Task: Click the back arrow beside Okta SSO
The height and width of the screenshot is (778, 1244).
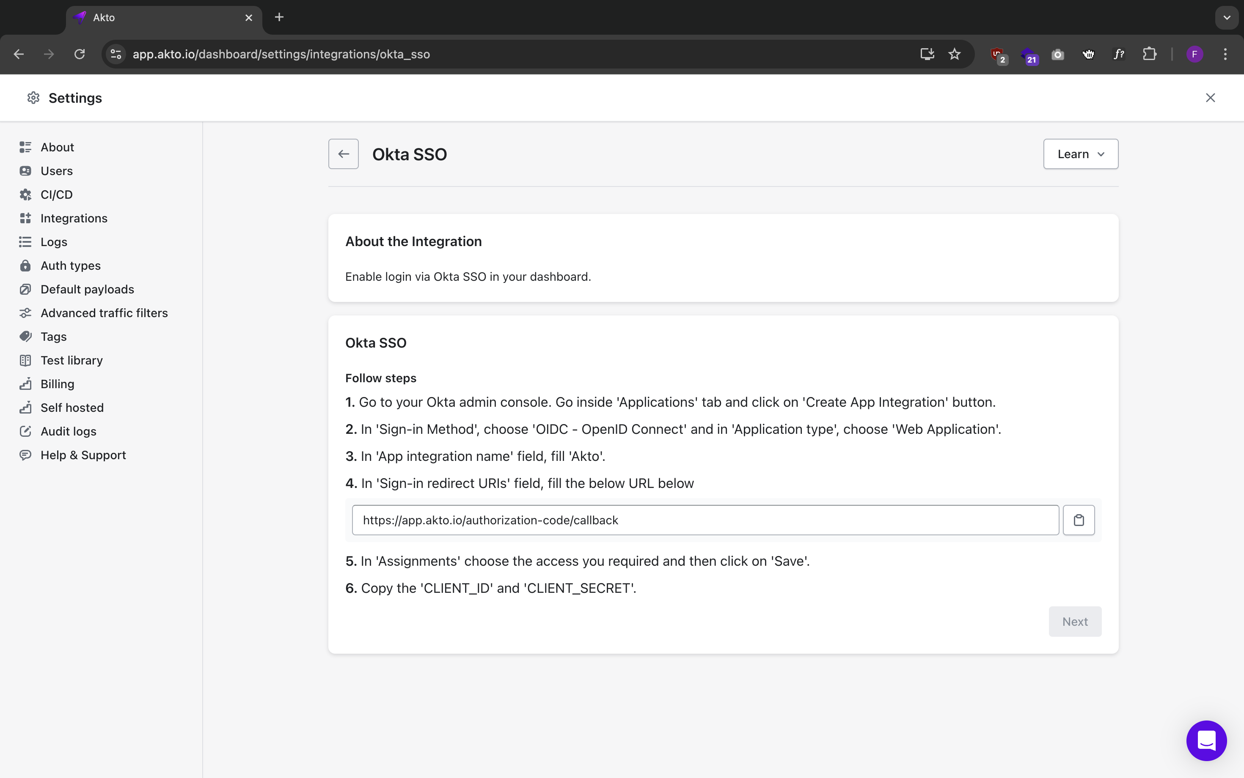Action: point(344,154)
